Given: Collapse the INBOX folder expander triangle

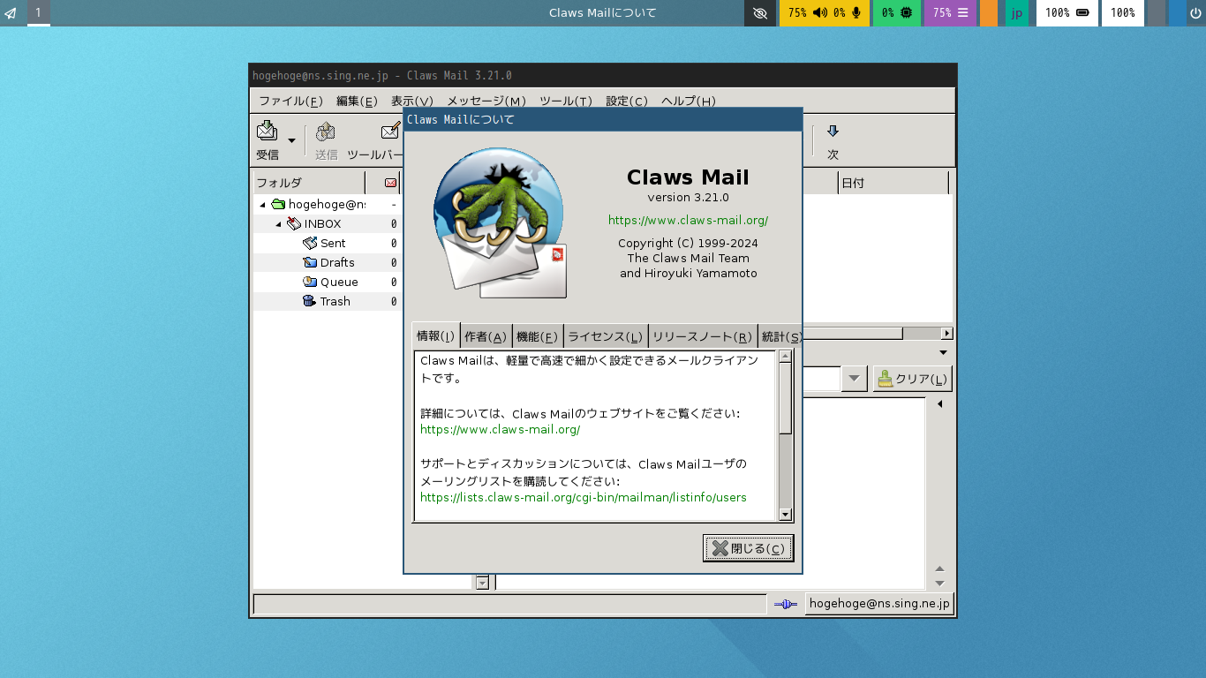Looking at the screenshot, I should coord(278,224).
